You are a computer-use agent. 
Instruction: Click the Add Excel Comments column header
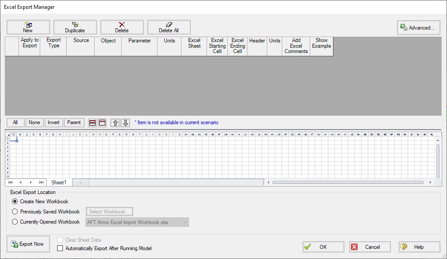(x=296, y=46)
